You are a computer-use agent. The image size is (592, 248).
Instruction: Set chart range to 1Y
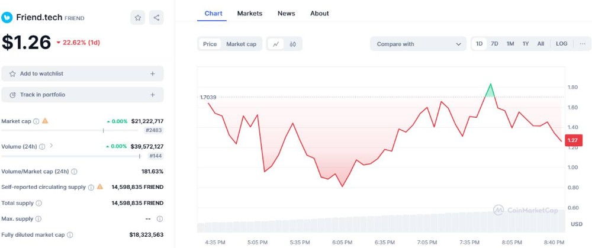(526, 44)
